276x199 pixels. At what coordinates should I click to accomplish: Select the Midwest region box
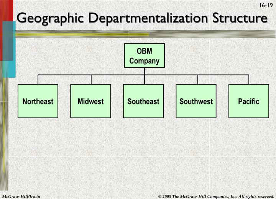(x=90, y=101)
